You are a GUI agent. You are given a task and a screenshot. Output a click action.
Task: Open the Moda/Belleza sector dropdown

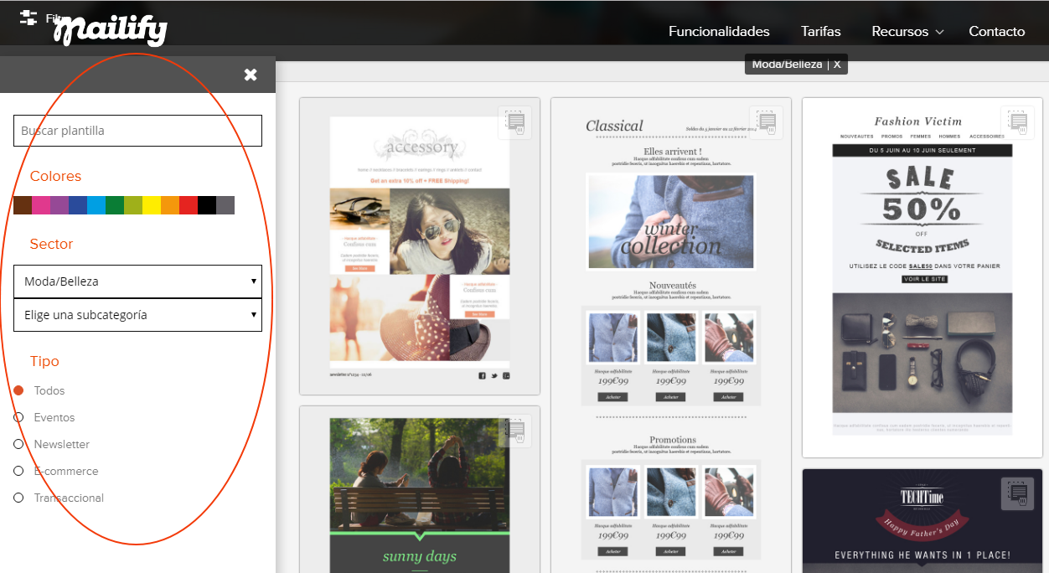pyautogui.click(x=137, y=281)
